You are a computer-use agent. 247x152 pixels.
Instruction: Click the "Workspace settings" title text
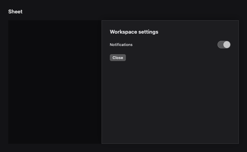pyautogui.click(x=134, y=32)
